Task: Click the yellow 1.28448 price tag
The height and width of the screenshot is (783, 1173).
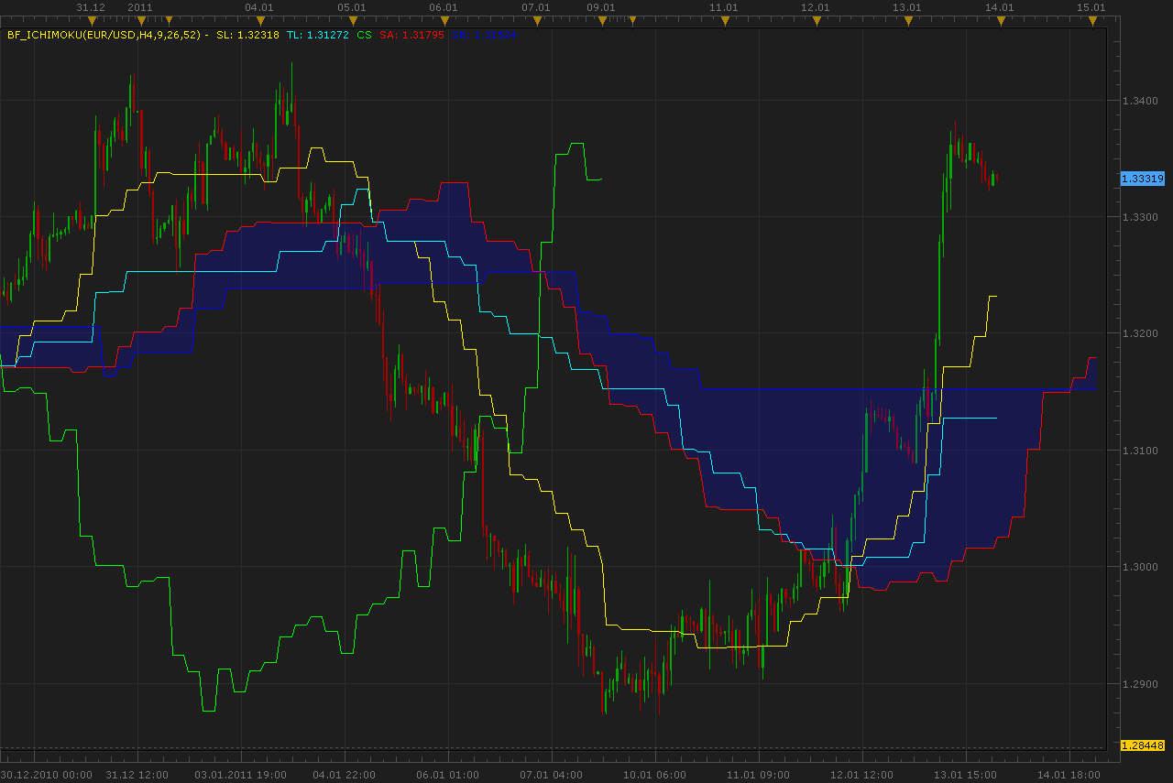Action: pos(1142,745)
